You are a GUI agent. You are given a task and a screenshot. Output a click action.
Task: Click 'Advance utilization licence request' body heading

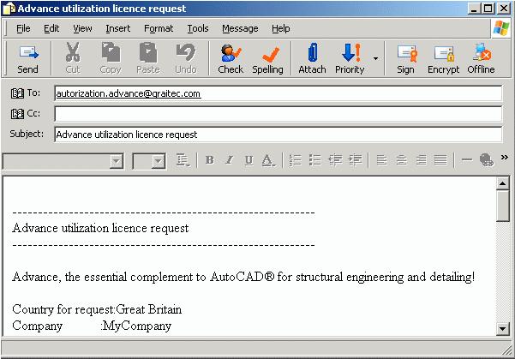[100, 228]
